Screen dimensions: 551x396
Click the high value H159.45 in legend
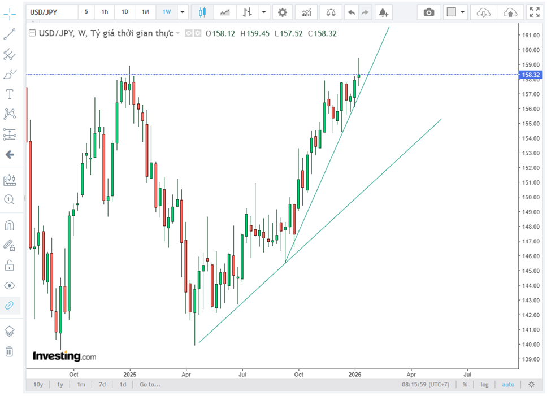pyautogui.click(x=255, y=33)
